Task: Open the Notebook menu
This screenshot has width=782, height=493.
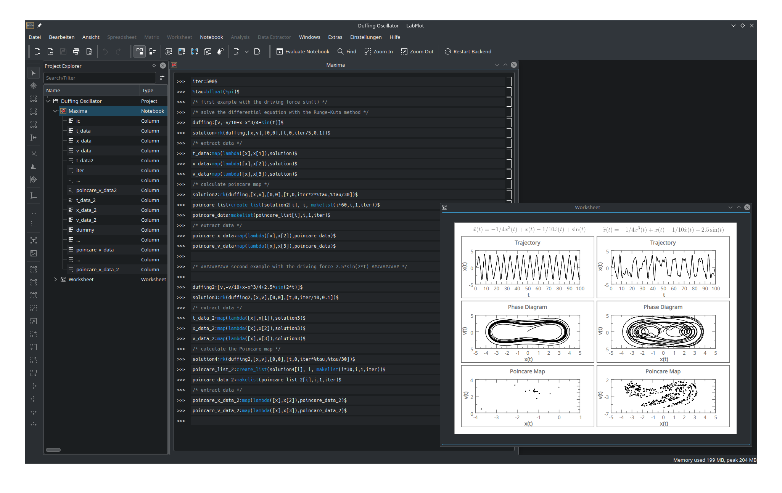Action: point(211,37)
